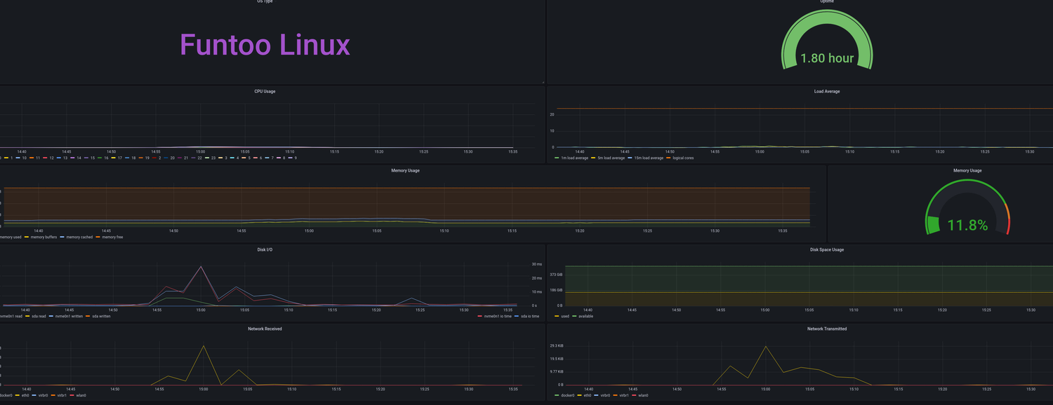Click the virbr1 color swatch in Network Received

point(53,396)
